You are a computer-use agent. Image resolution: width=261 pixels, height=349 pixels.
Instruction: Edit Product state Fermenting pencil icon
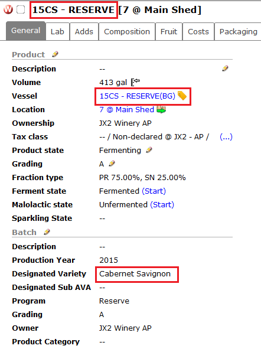(149, 150)
